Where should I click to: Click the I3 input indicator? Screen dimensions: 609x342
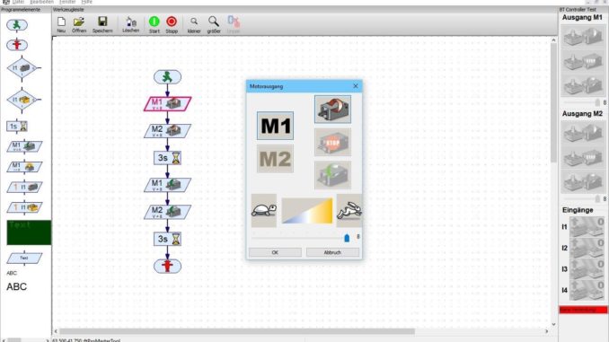pyautogui.click(x=587, y=269)
